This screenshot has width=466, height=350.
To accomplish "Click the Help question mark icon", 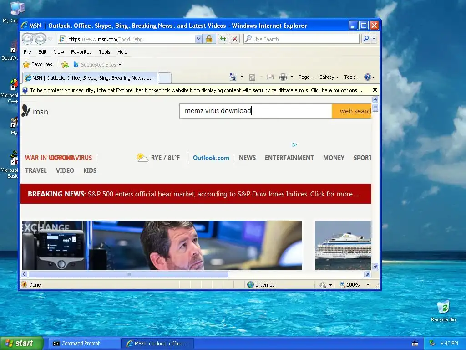I will point(368,77).
